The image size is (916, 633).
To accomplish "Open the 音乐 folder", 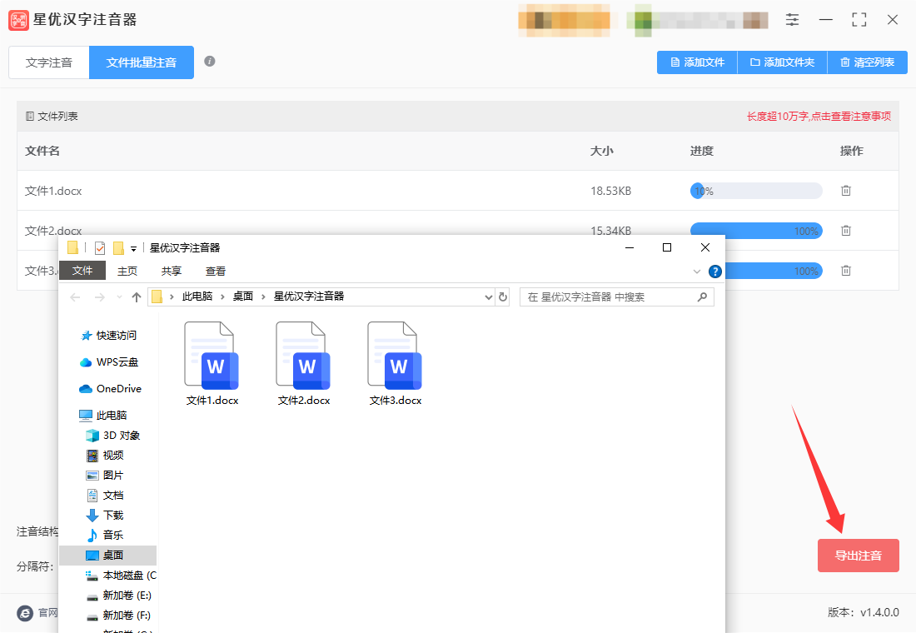I will tap(105, 535).
